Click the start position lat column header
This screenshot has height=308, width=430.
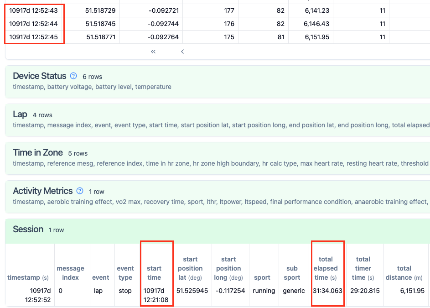(x=190, y=268)
